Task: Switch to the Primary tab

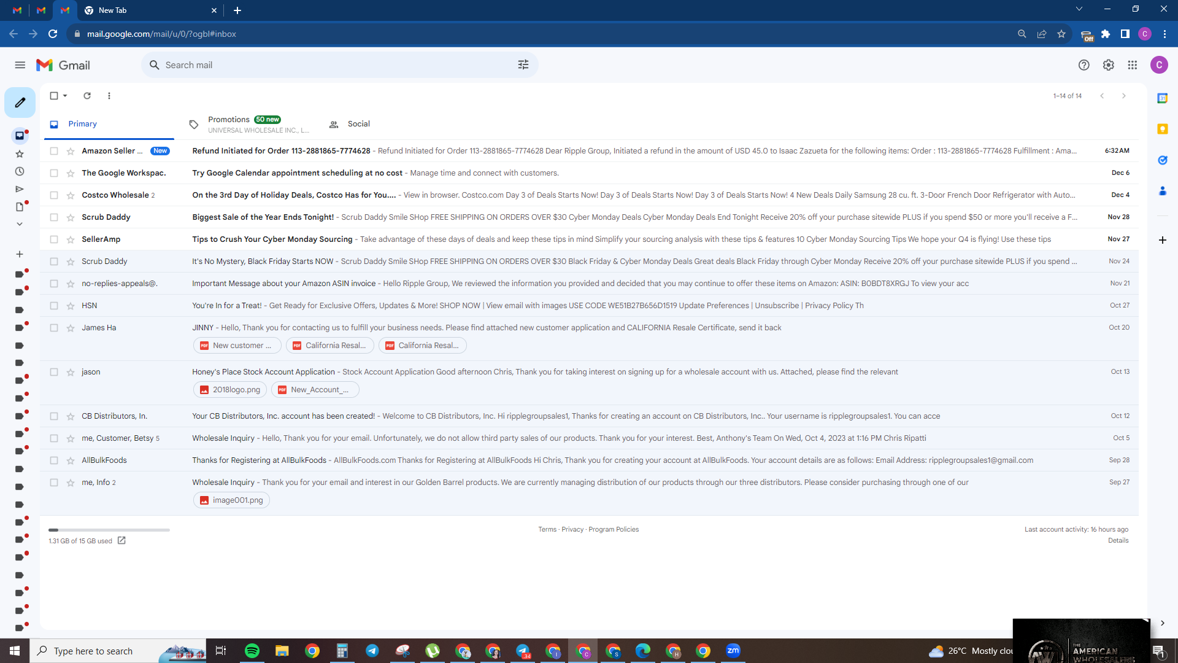Action: point(109,124)
